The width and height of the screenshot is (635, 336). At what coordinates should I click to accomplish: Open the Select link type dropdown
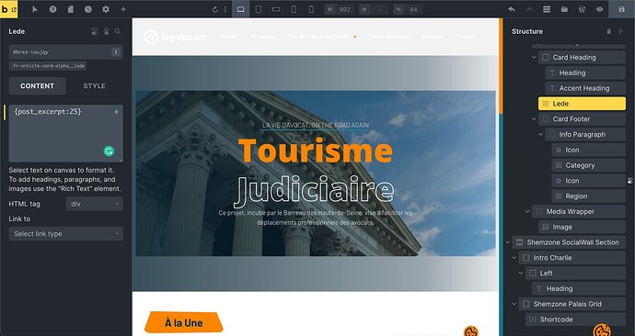point(66,234)
